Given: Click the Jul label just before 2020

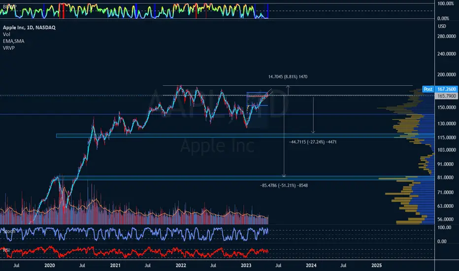Looking at the screenshot, I should (x=16, y=266).
